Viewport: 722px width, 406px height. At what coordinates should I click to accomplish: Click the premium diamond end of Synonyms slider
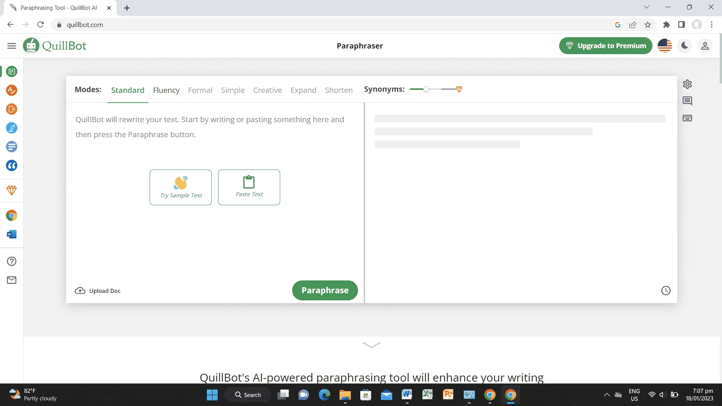tap(459, 89)
